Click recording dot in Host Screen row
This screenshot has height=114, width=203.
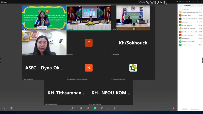[197, 22]
